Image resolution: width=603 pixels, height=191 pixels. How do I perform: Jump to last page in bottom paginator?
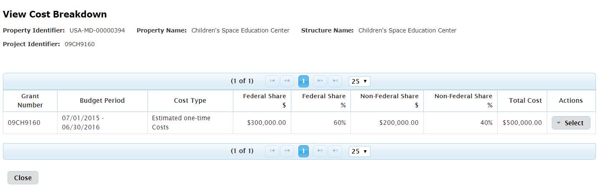[335, 151]
